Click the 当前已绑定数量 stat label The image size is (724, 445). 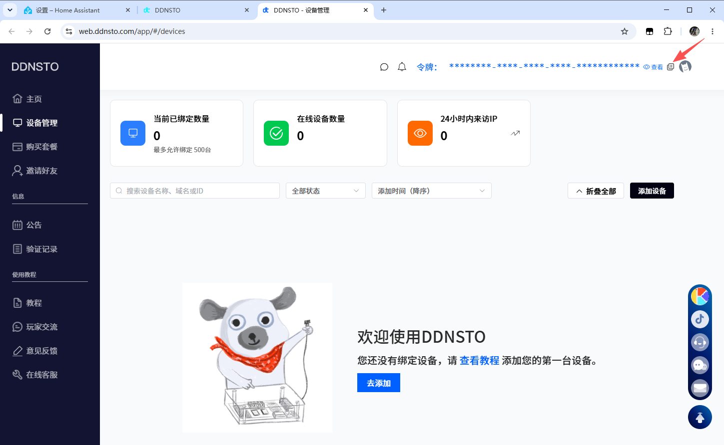tap(181, 119)
